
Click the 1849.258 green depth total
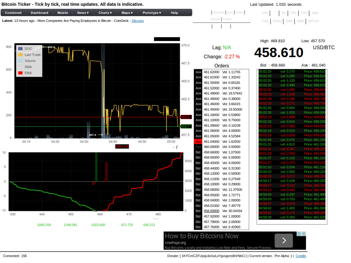pyautogui.click(x=44, y=225)
